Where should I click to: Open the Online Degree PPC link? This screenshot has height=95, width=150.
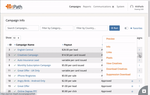pos(27,91)
